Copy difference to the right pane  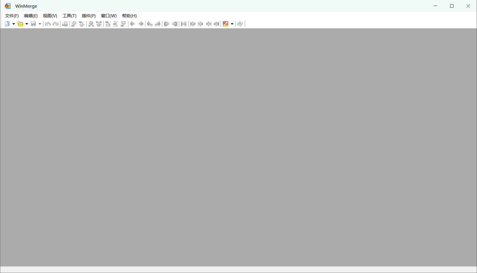coord(132,24)
